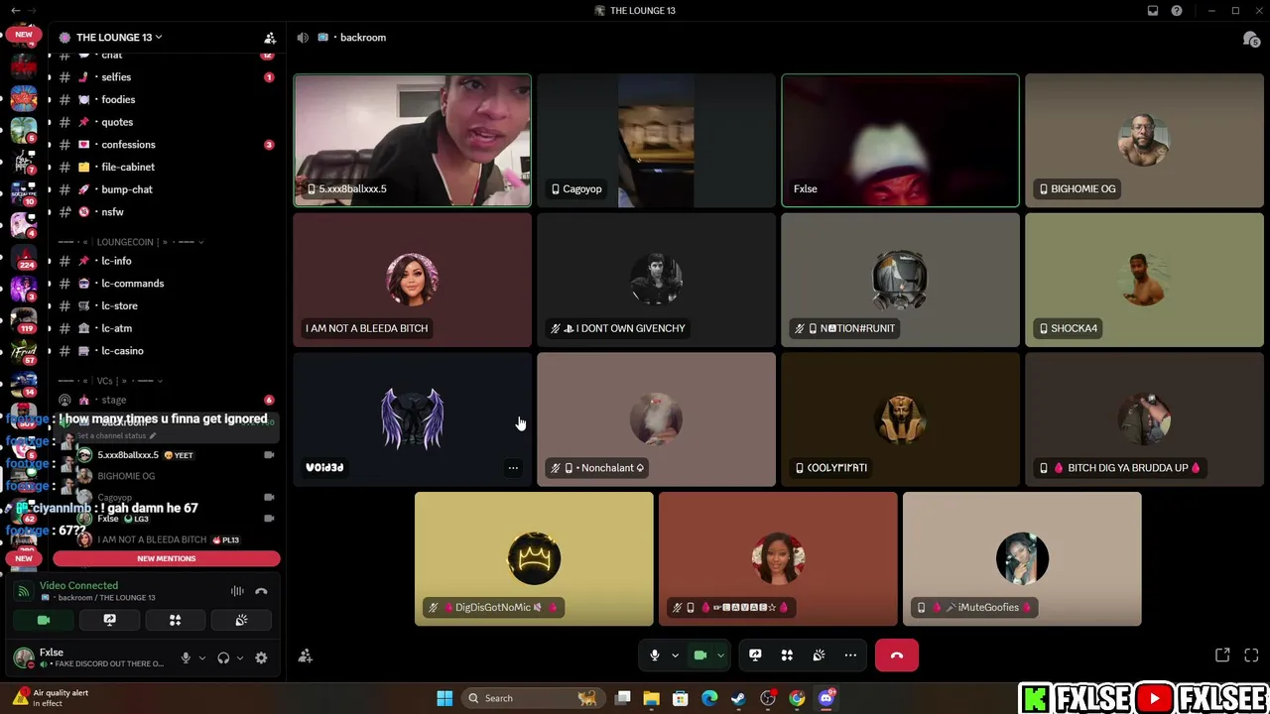
Task: Open Steam from the taskbar
Action: coord(738,698)
